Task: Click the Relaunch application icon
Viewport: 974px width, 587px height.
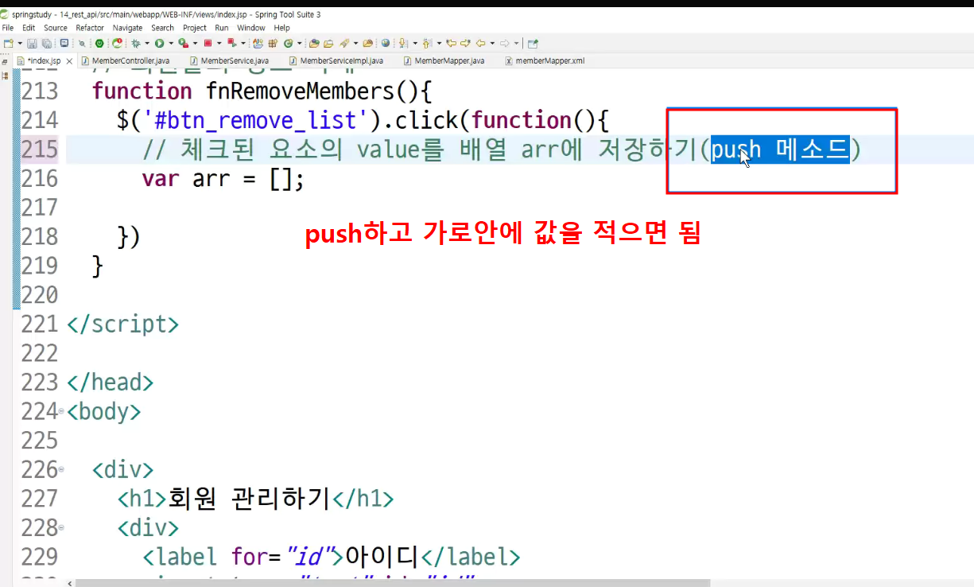Action: 117,43
